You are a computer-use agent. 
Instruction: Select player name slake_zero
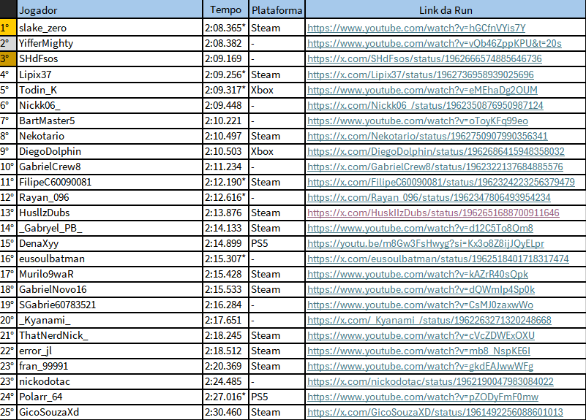(42, 28)
